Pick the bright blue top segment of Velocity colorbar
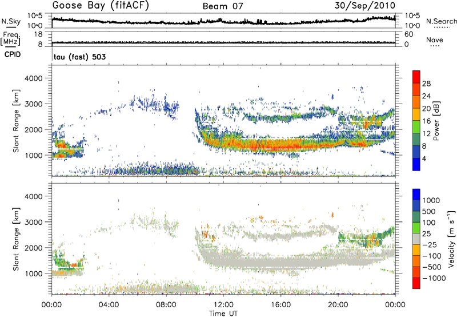Screen dimensions: 457x317 click(x=416, y=195)
